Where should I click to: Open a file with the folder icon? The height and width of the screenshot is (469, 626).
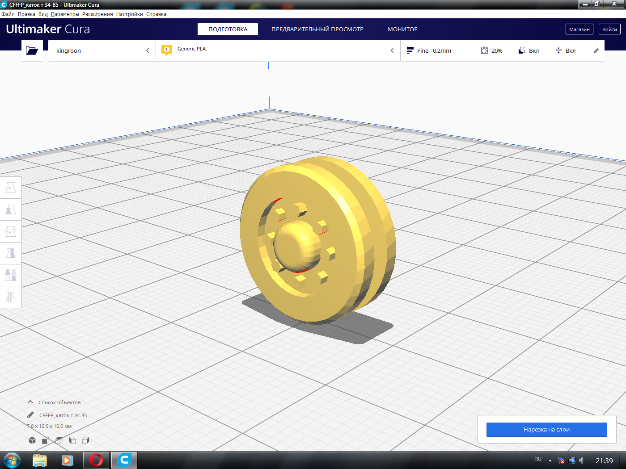[32, 50]
